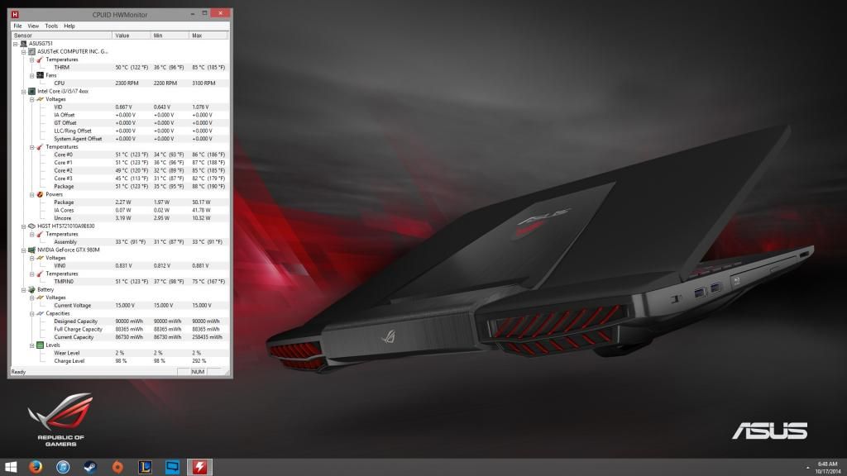Click the Intel Core Voltages lightning icon
Viewport: 847px width, 476px height.
40,99
